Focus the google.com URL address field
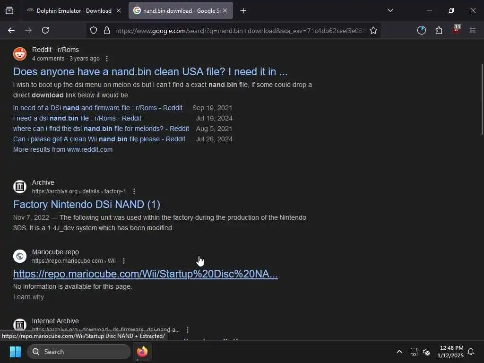 click(x=239, y=31)
